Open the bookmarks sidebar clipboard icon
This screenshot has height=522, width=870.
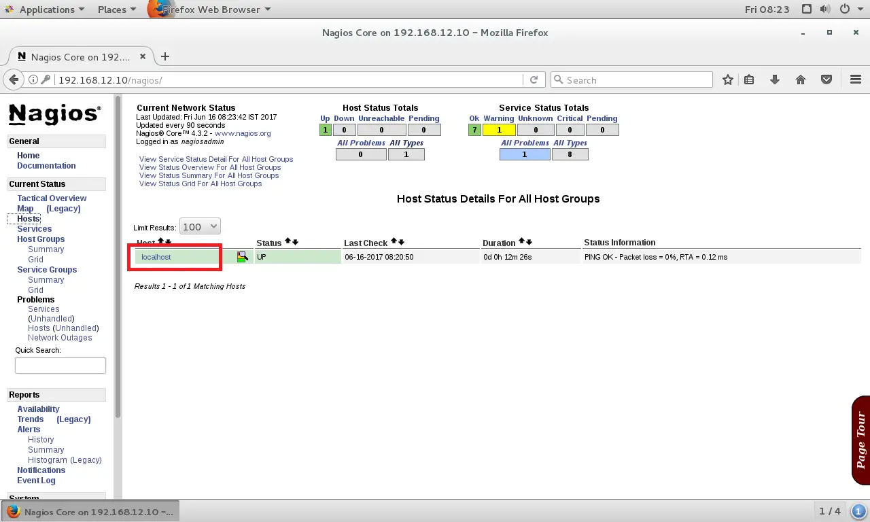coord(749,79)
